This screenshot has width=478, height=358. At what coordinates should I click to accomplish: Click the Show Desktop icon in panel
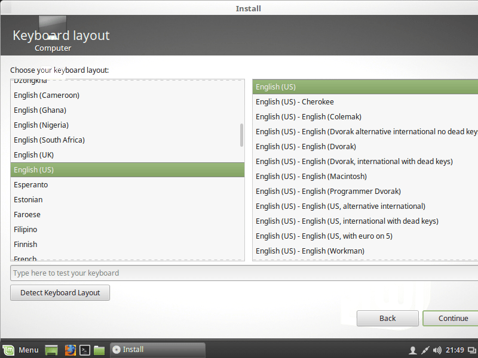point(51,350)
